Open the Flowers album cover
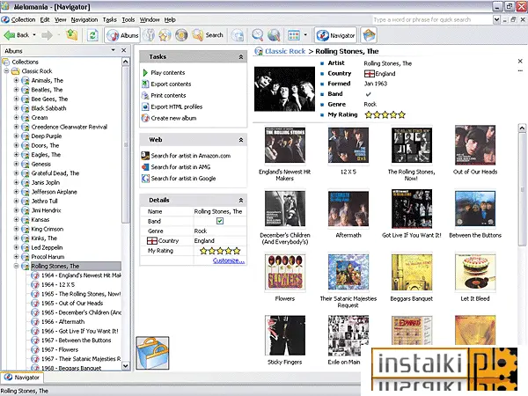 pos(285,272)
